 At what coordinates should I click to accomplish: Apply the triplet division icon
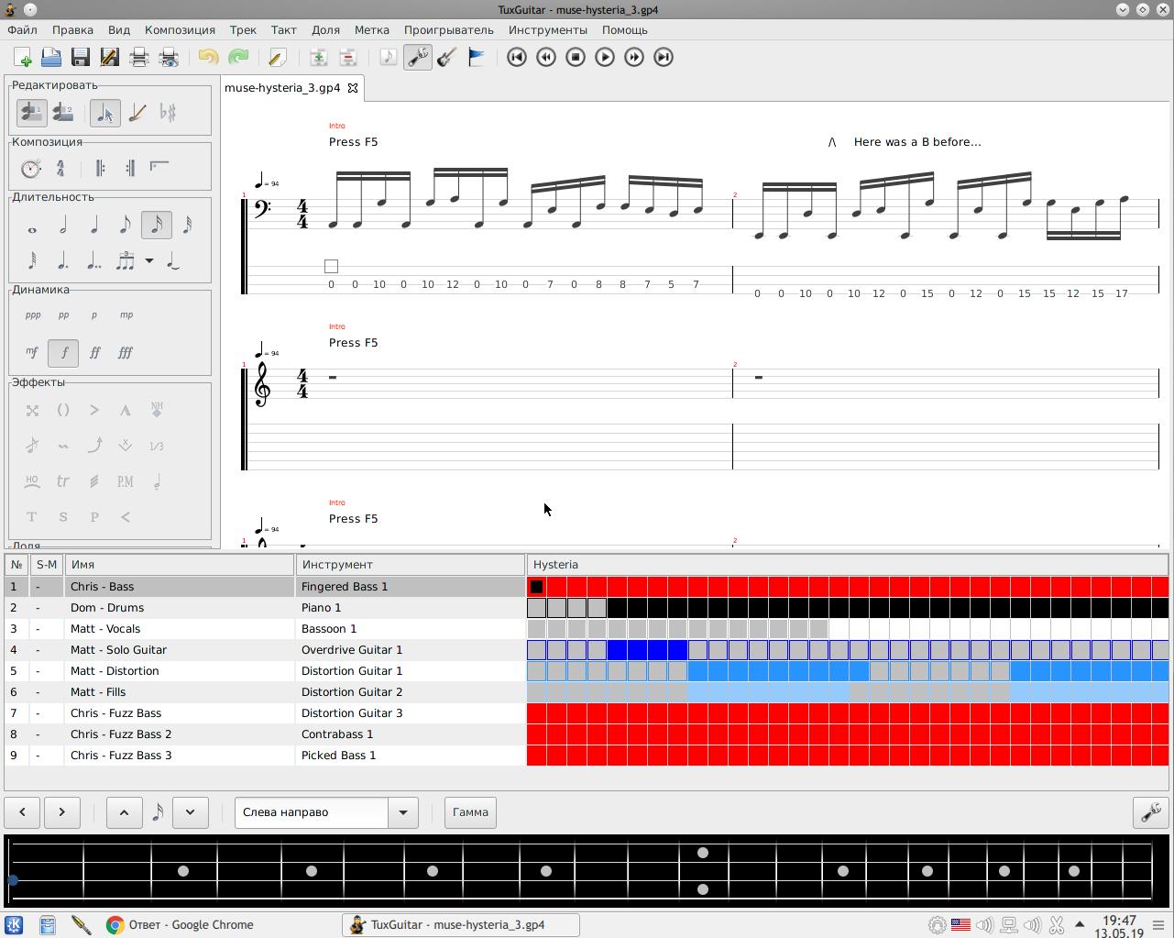[x=125, y=262]
